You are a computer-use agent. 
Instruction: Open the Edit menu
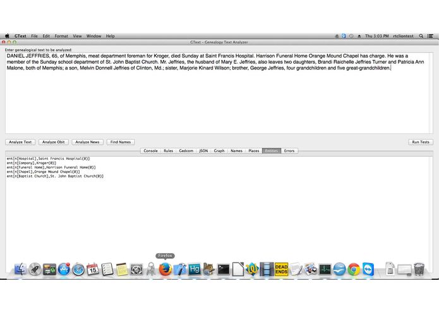pyautogui.click(x=46, y=36)
